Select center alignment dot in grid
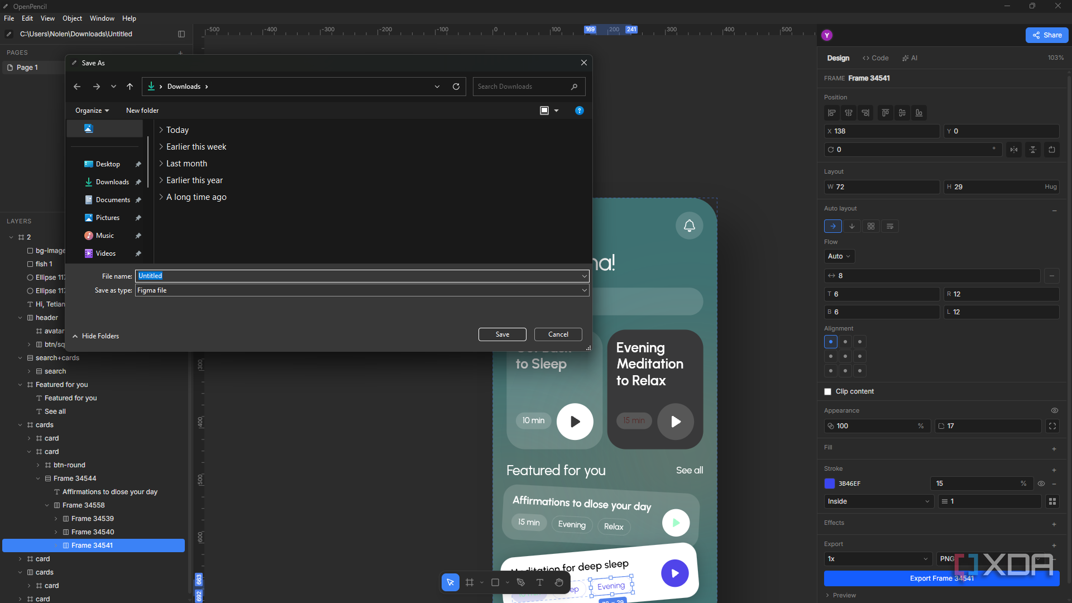 [x=845, y=356]
